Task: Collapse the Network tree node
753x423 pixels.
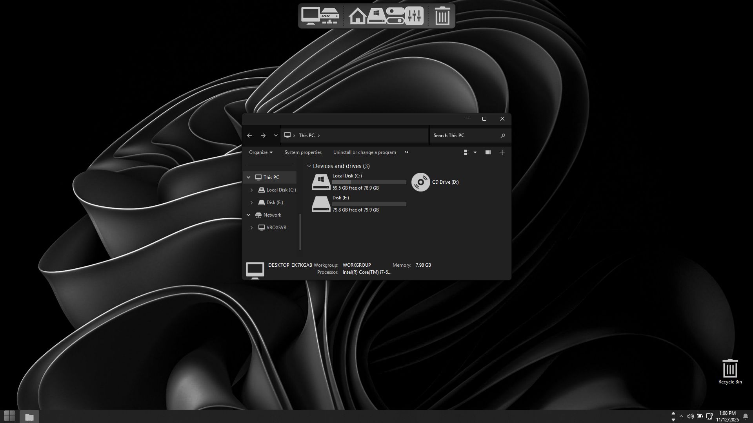Action: pos(248,215)
